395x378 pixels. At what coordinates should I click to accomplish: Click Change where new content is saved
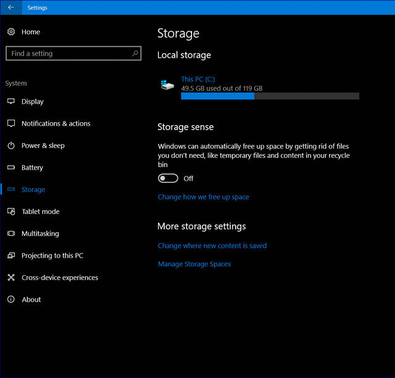[212, 245]
